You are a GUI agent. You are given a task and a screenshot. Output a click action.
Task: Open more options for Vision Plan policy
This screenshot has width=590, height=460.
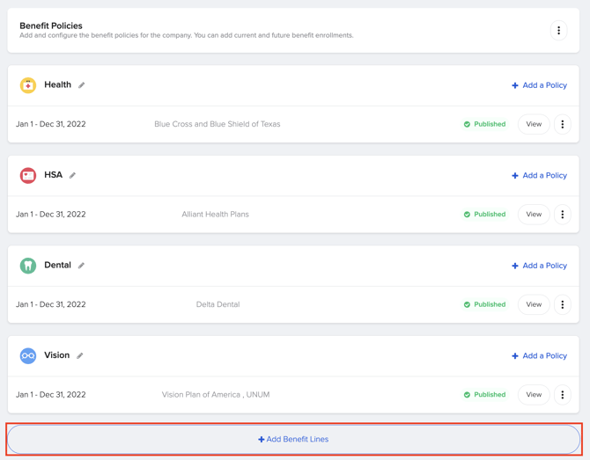(563, 395)
